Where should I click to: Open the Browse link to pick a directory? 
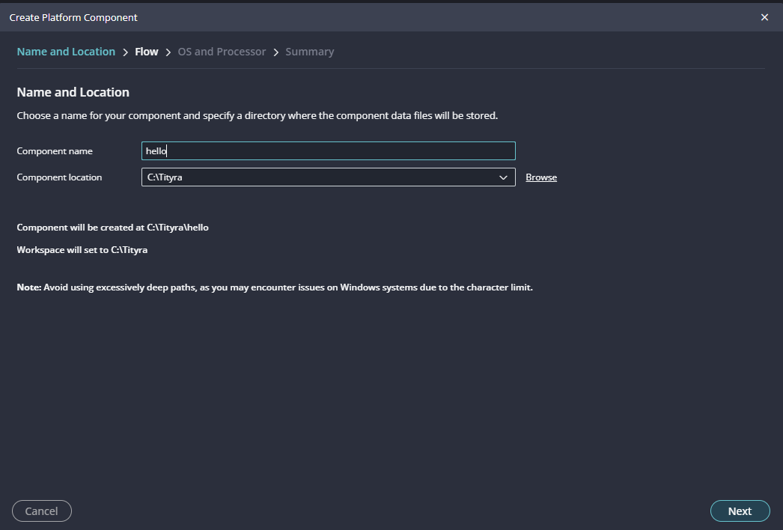pyautogui.click(x=541, y=177)
